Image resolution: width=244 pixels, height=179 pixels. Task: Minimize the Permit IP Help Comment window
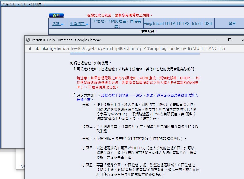click(x=216, y=40)
